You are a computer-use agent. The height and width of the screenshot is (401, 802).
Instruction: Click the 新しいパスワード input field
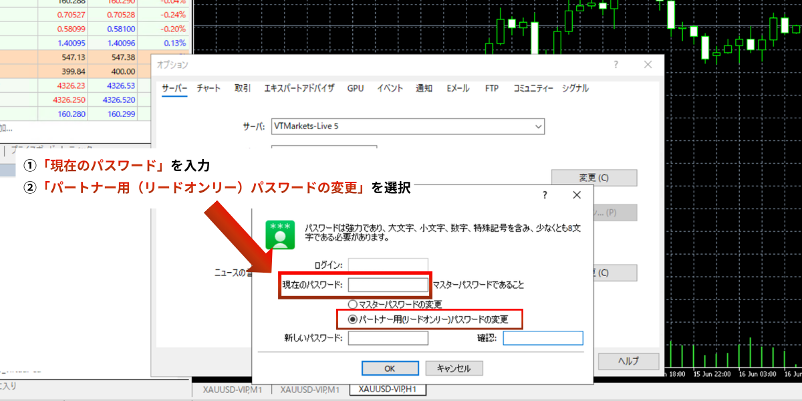388,338
